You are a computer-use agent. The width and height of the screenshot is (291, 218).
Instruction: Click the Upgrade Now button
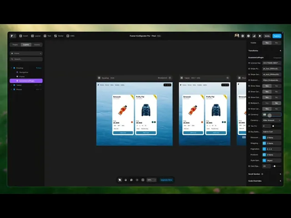coord(166,180)
